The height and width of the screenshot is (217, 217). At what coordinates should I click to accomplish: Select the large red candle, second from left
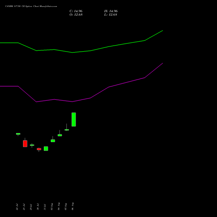point(25,144)
